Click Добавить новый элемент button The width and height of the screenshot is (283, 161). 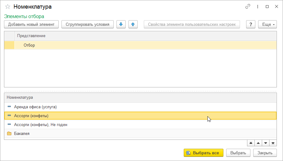31,24
